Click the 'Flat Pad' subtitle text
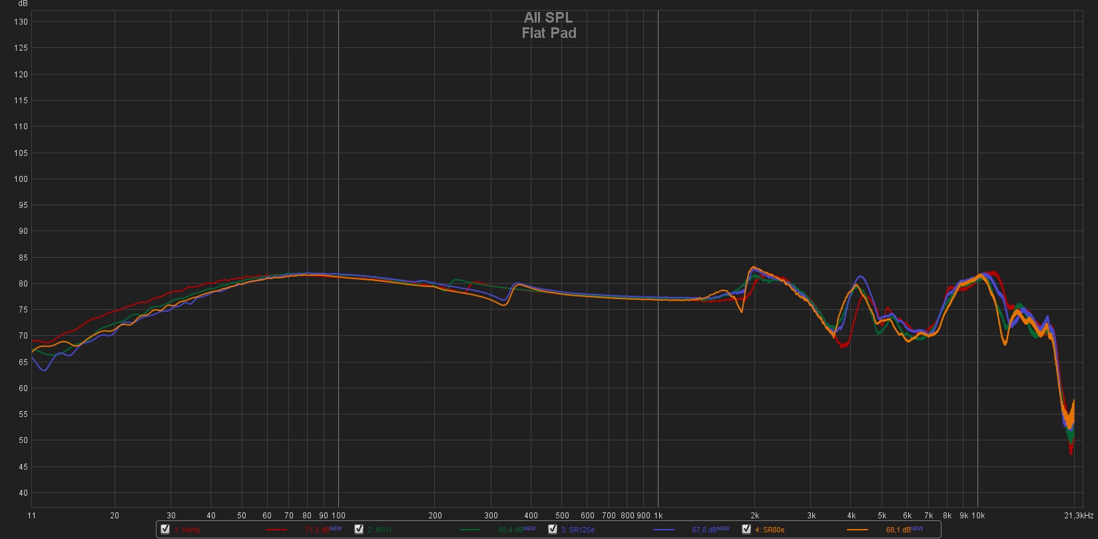Image resolution: width=1098 pixels, height=539 pixels. pyautogui.click(x=549, y=33)
